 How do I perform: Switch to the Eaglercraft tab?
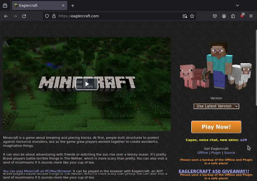point(39,5)
